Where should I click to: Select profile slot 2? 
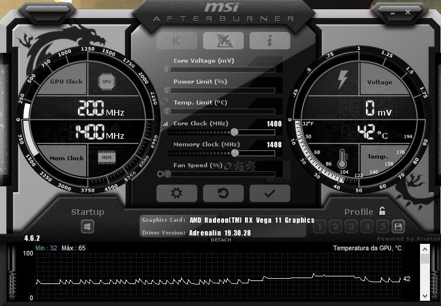(x=336, y=226)
